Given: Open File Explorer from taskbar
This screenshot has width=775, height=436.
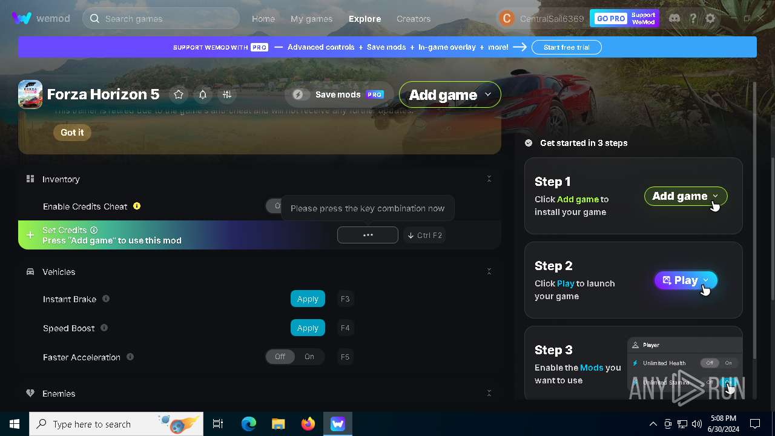Looking at the screenshot, I should pyautogui.click(x=279, y=424).
